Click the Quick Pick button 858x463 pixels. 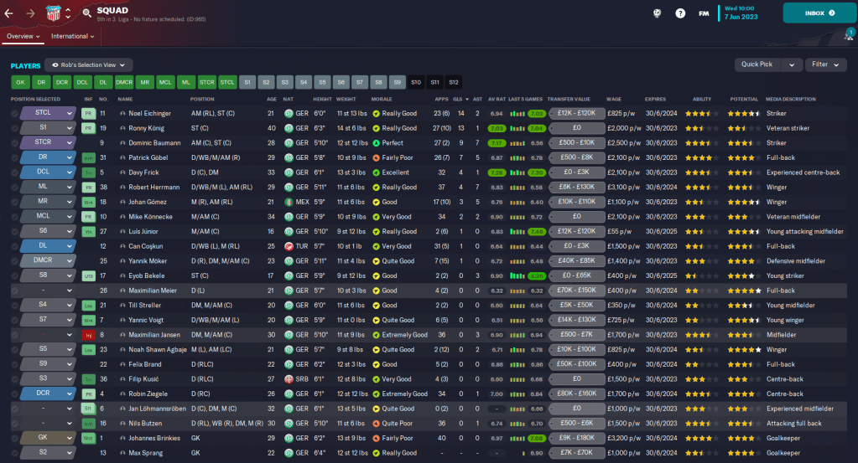(767, 64)
